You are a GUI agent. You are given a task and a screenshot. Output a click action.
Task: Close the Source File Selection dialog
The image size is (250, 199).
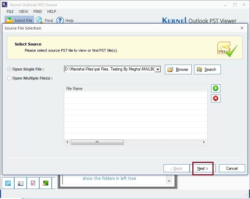tap(242, 28)
